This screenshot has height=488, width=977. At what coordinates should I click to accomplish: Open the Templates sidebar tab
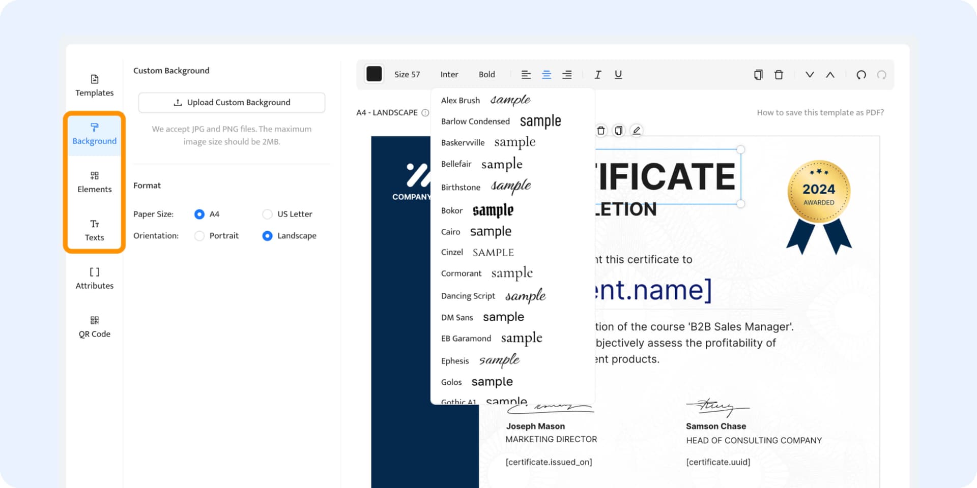click(95, 85)
